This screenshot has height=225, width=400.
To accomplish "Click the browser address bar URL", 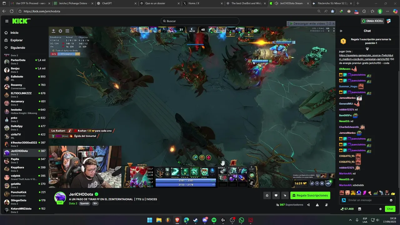I will (42, 11).
